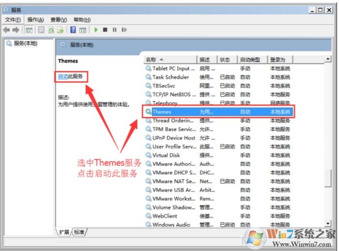Viewport: 339px width, 251px height.
Task: Select the TPM Base Services row
Action: click(x=218, y=129)
